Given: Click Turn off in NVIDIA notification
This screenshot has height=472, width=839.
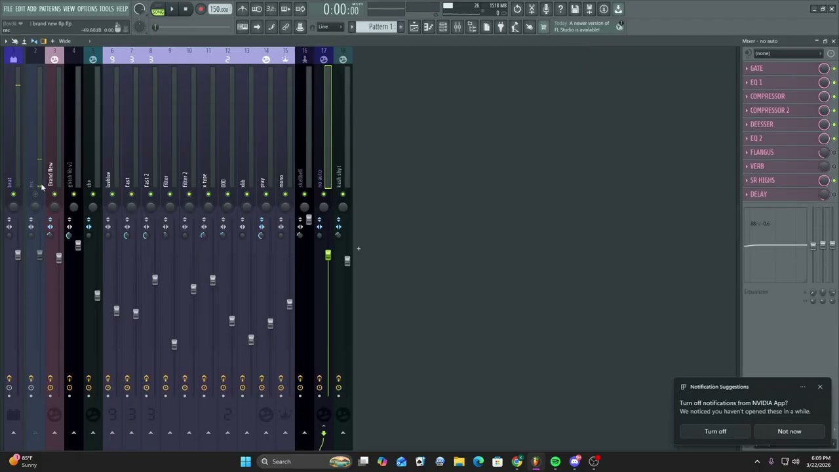Looking at the screenshot, I should (715, 431).
